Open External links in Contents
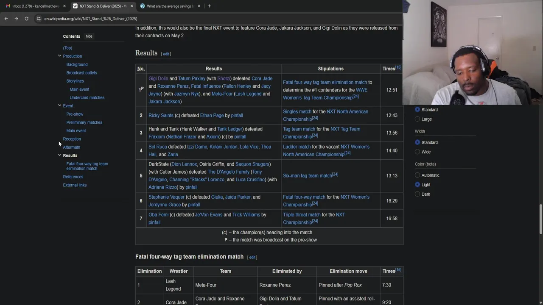The height and width of the screenshot is (305, 543). [x=75, y=185]
